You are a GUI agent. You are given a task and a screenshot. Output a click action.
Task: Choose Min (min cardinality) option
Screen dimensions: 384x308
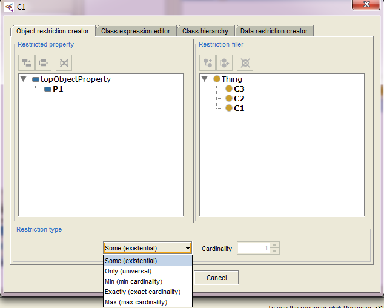pos(133,281)
